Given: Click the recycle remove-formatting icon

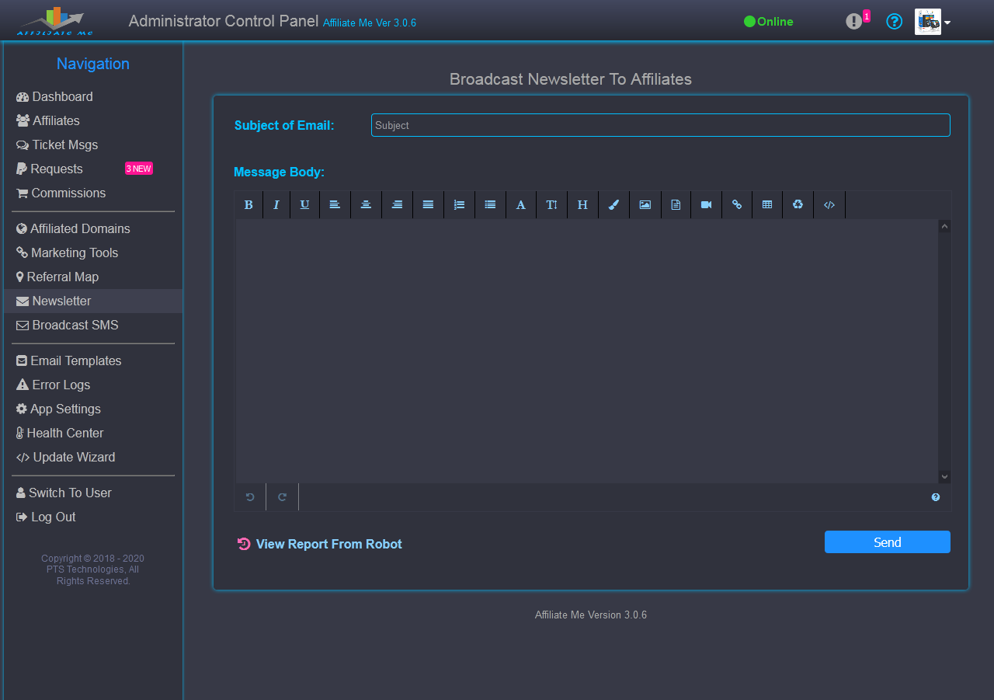Looking at the screenshot, I should click(x=798, y=205).
